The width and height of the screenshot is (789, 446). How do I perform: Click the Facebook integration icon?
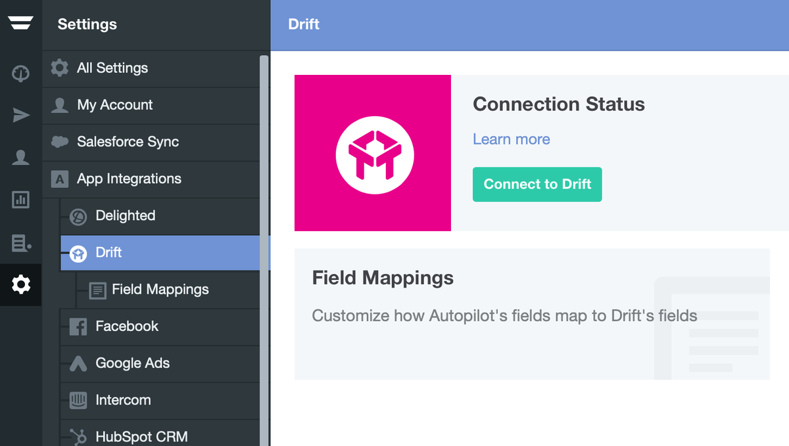(x=78, y=326)
